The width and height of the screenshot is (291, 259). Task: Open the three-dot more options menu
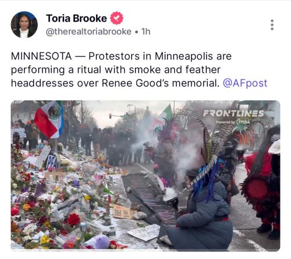(272, 24)
